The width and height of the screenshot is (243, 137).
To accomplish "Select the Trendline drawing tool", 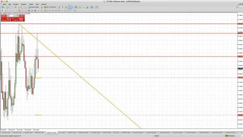I will [16, 11].
